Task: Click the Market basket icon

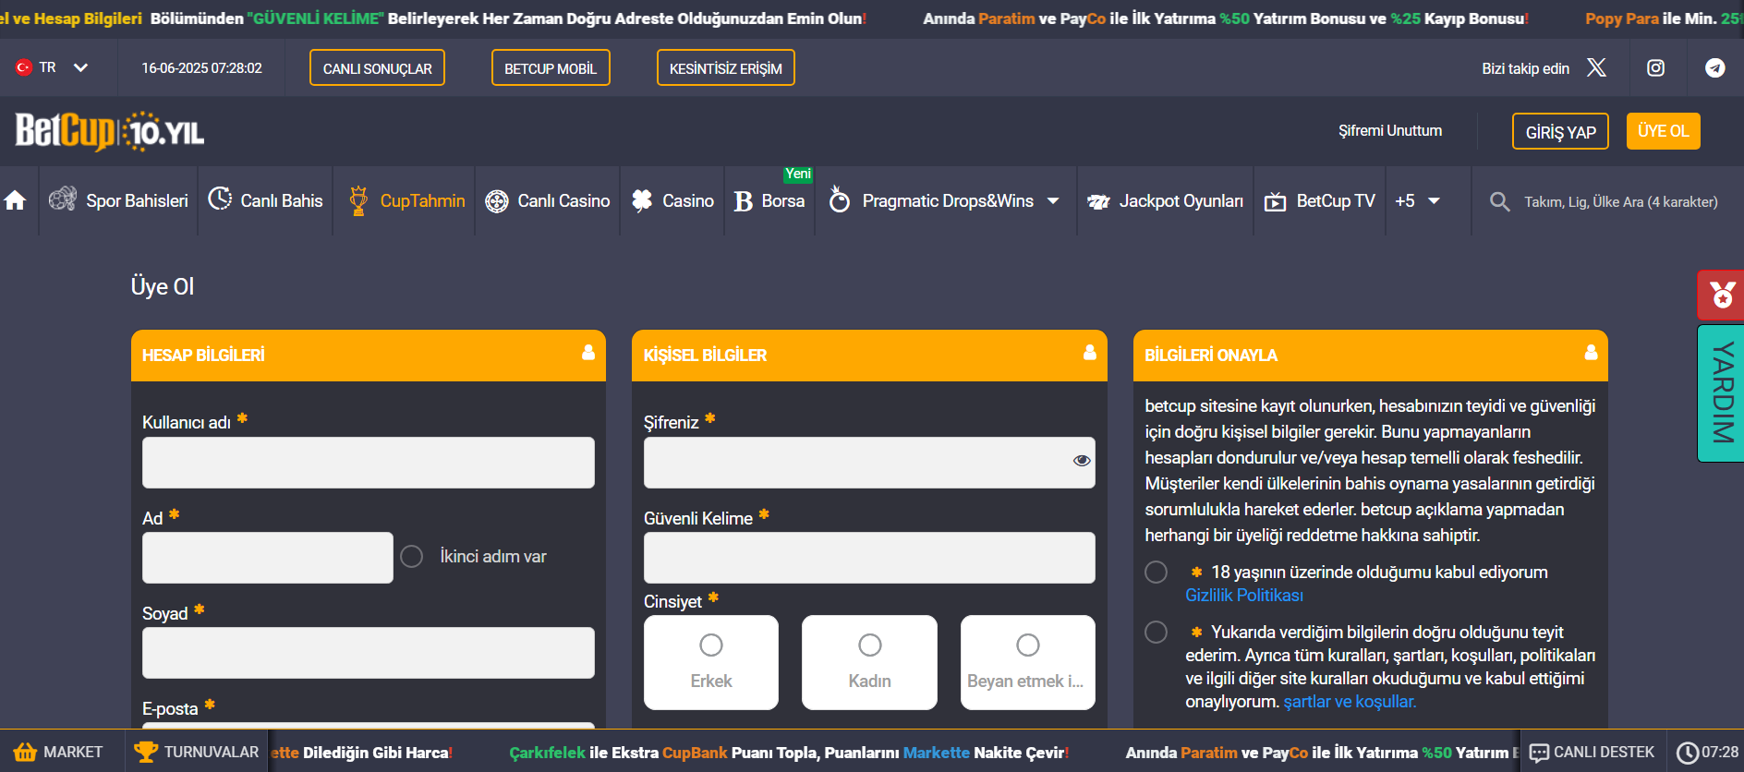Action: pyautogui.click(x=25, y=752)
